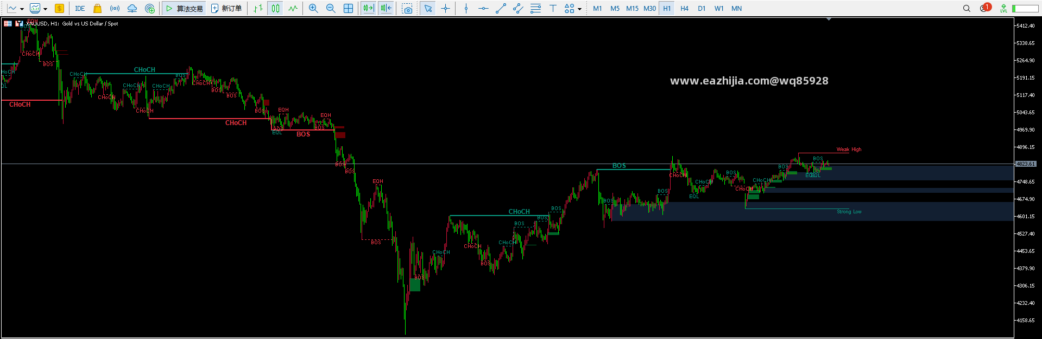The image size is (1042, 339).
Task: Toggle chart auto scroll to end
Action: pos(369,8)
